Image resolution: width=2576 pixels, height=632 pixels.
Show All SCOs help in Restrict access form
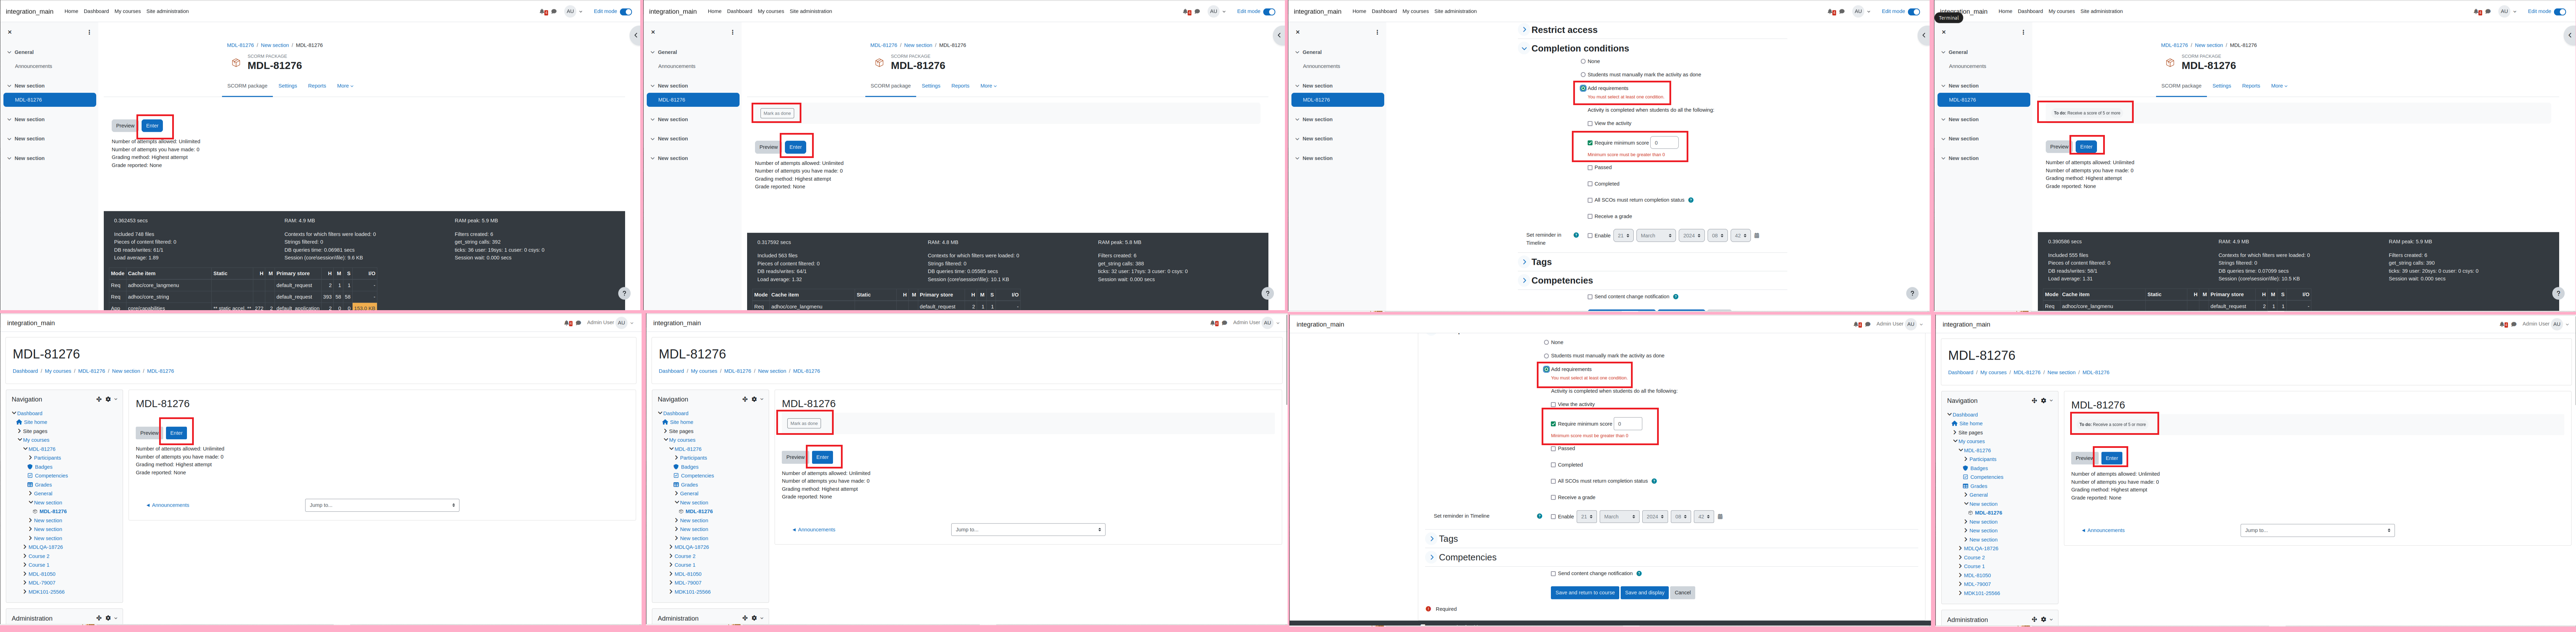point(1691,200)
